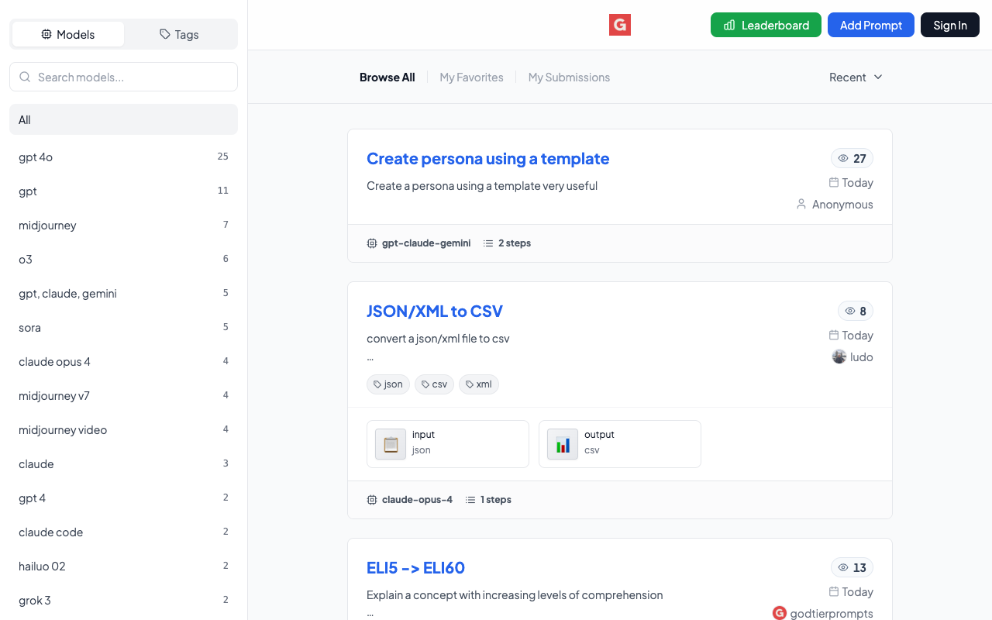Click the godtierprompts author avatar

point(780,613)
